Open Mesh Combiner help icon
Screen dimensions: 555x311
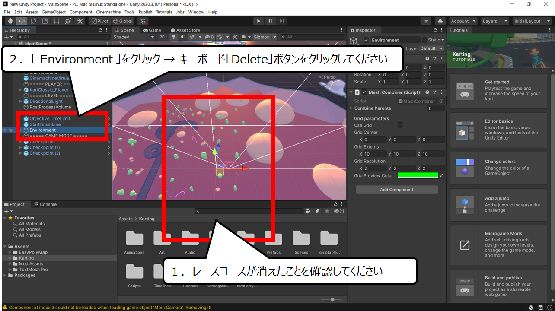click(427, 92)
